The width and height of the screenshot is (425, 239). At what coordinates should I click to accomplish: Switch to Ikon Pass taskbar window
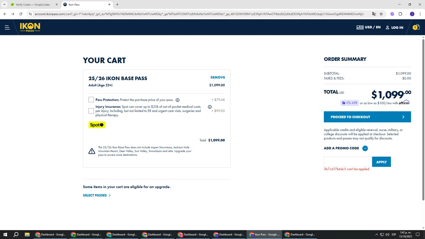[x=264, y=234]
